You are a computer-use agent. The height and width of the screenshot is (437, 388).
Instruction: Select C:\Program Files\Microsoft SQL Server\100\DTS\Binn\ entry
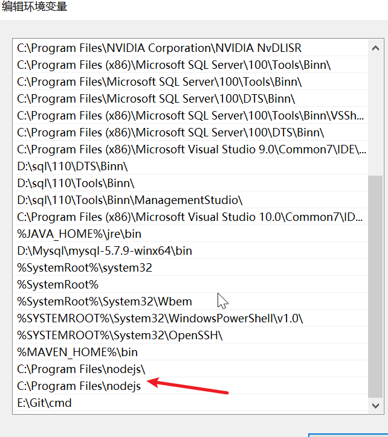click(190, 98)
